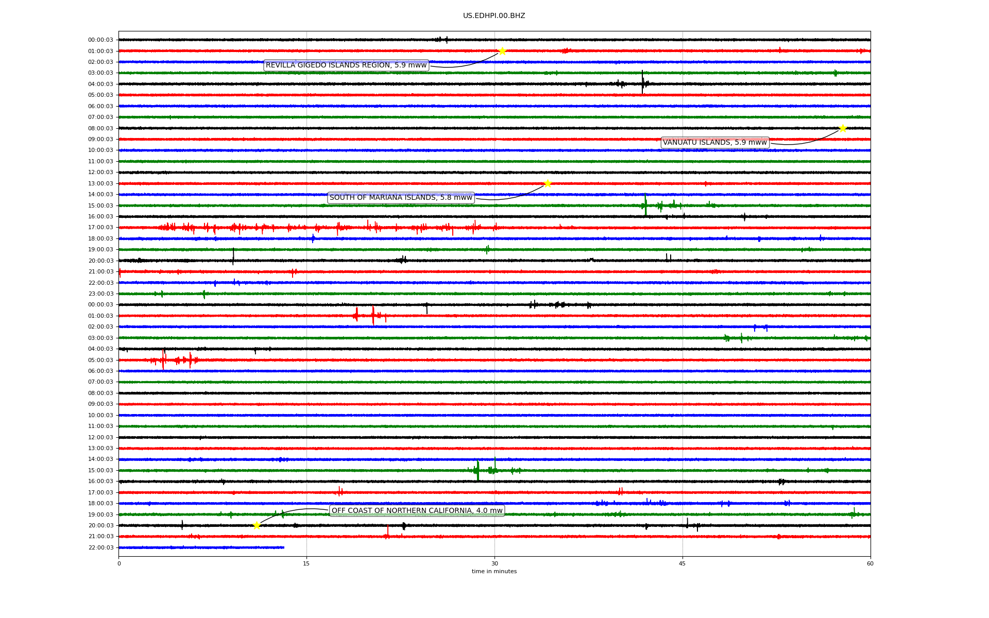The width and height of the screenshot is (989, 618).
Task: Click the 45 tick on the time axis
Action: [x=683, y=563]
